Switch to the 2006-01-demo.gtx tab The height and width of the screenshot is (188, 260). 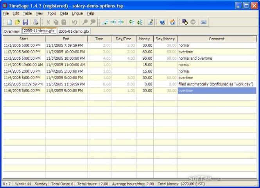(74, 31)
